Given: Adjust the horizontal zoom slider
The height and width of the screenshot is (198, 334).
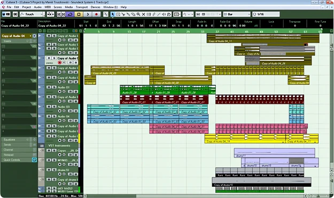Looking at the screenshot, I should (x=319, y=196).
